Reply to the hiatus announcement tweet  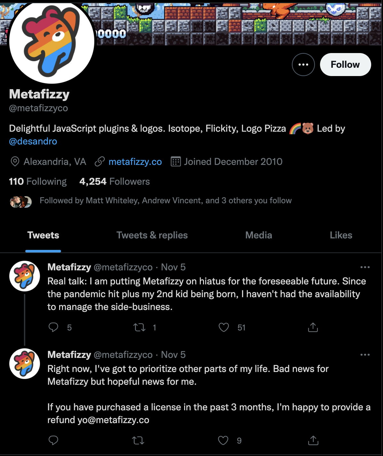click(x=53, y=327)
